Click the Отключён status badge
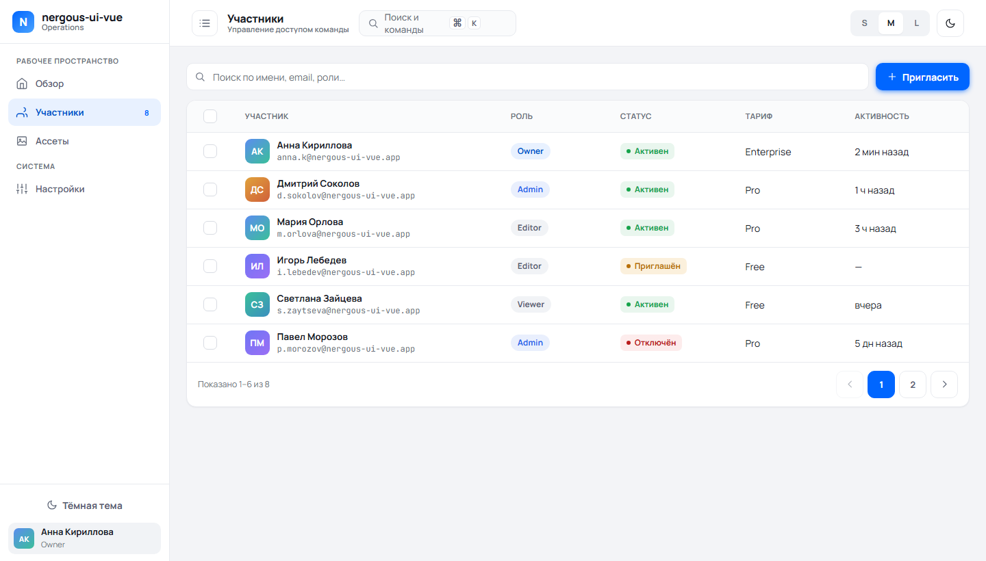Screen dimensions: 986x561 [x=651, y=343]
